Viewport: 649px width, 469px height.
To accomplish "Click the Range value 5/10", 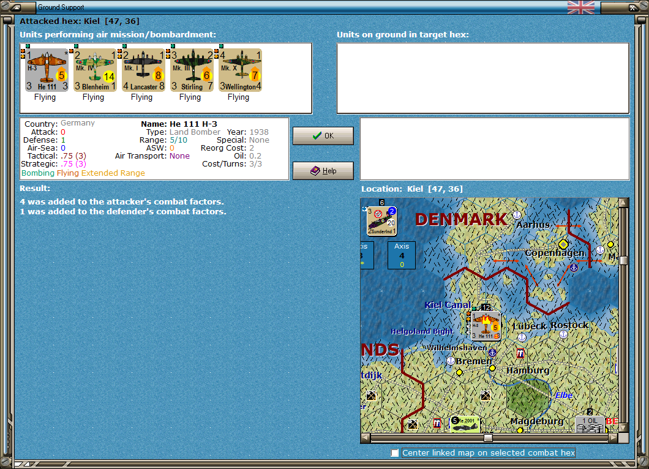I will click(178, 140).
